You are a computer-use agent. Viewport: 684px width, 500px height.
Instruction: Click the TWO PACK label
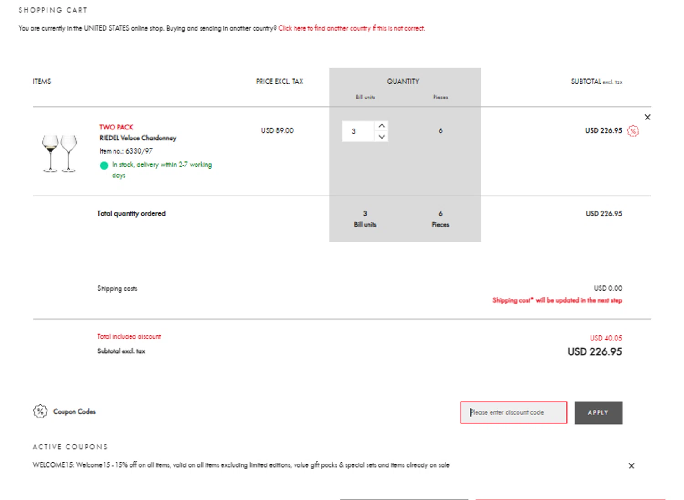(x=116, y=127)
